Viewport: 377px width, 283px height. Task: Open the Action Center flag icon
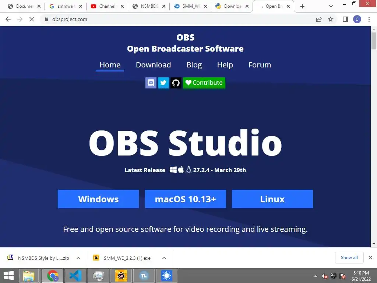coord(342,276)
